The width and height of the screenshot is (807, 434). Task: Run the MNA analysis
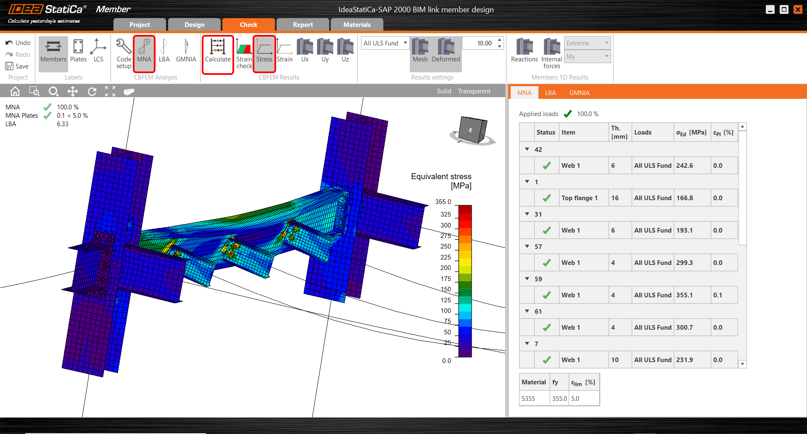(144, 54)
